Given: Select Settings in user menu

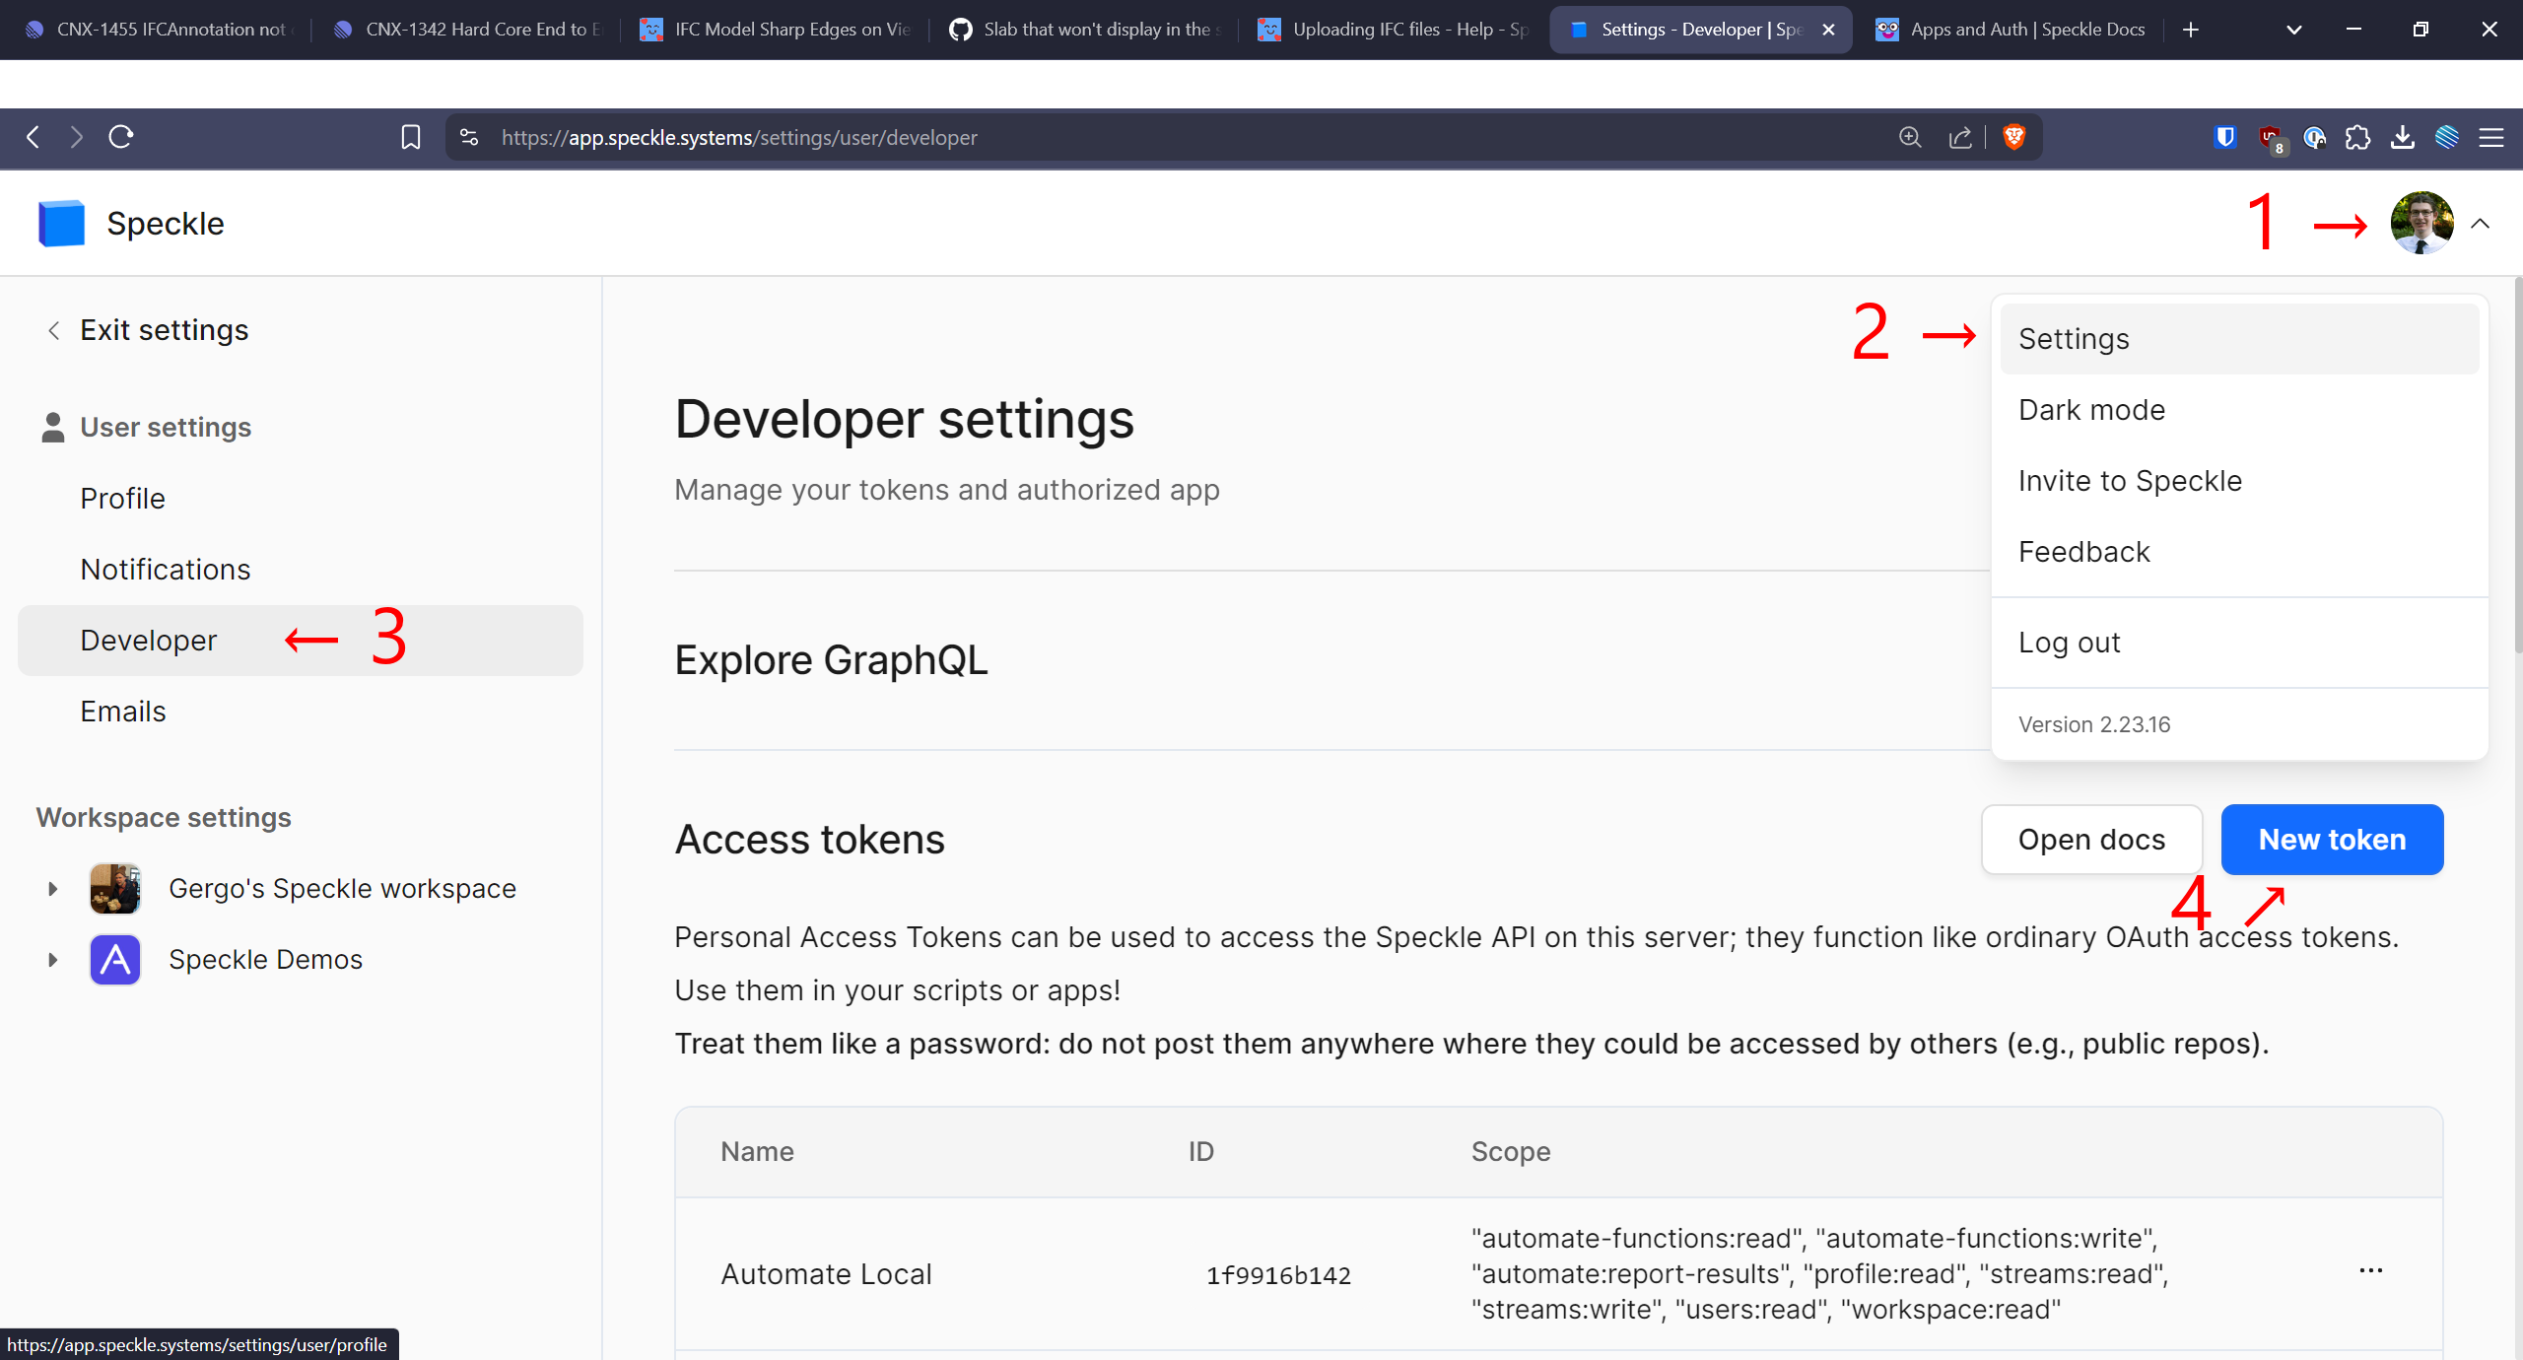Looking at the screenshot, I should [2239, 339].
